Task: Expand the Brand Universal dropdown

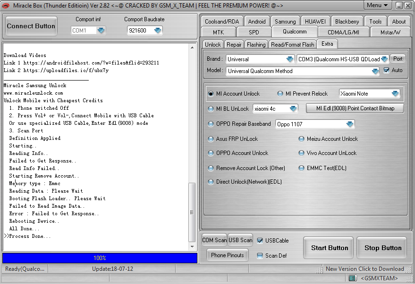Action: (290, 59)
